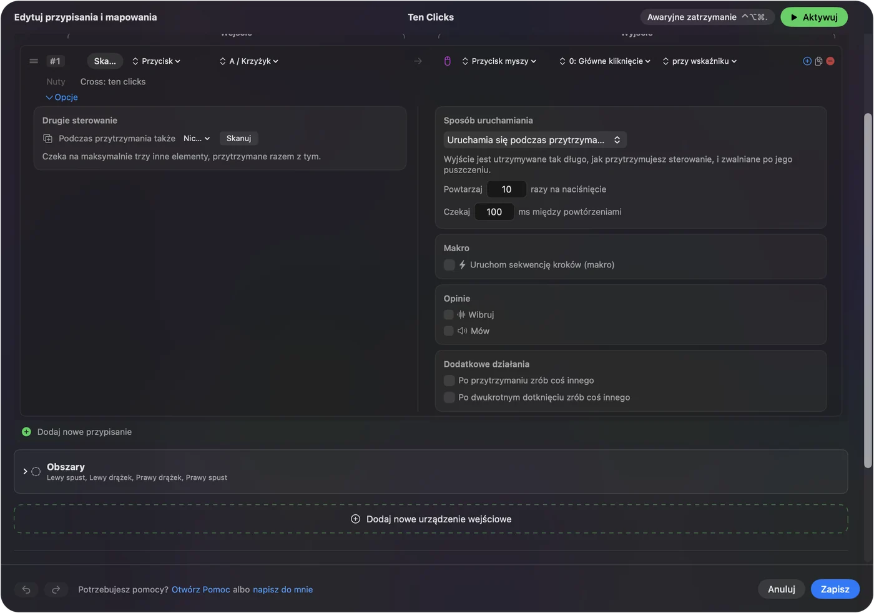The image size is (874, 613).
Task: Click the Anuluj button
Action: click(782, 589)
